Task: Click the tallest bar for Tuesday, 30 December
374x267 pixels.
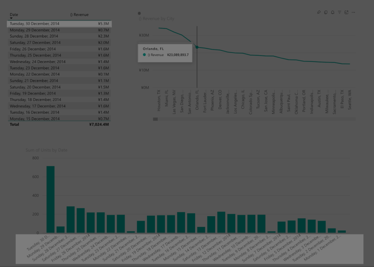Action: 50,199
